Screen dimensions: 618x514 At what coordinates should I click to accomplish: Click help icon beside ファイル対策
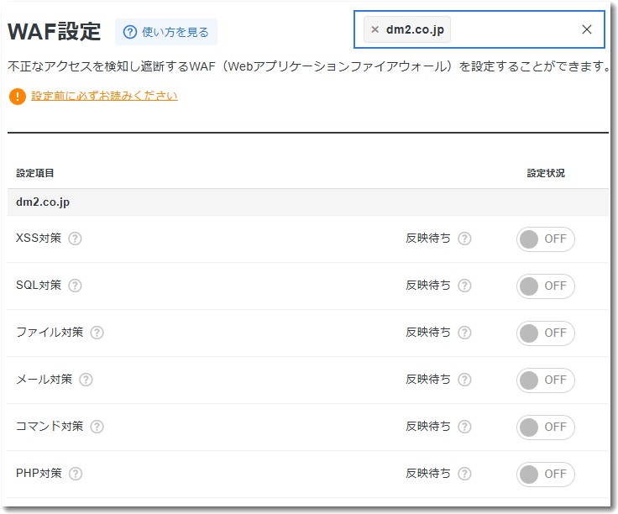pyautogui.click(x=97, y=333)
